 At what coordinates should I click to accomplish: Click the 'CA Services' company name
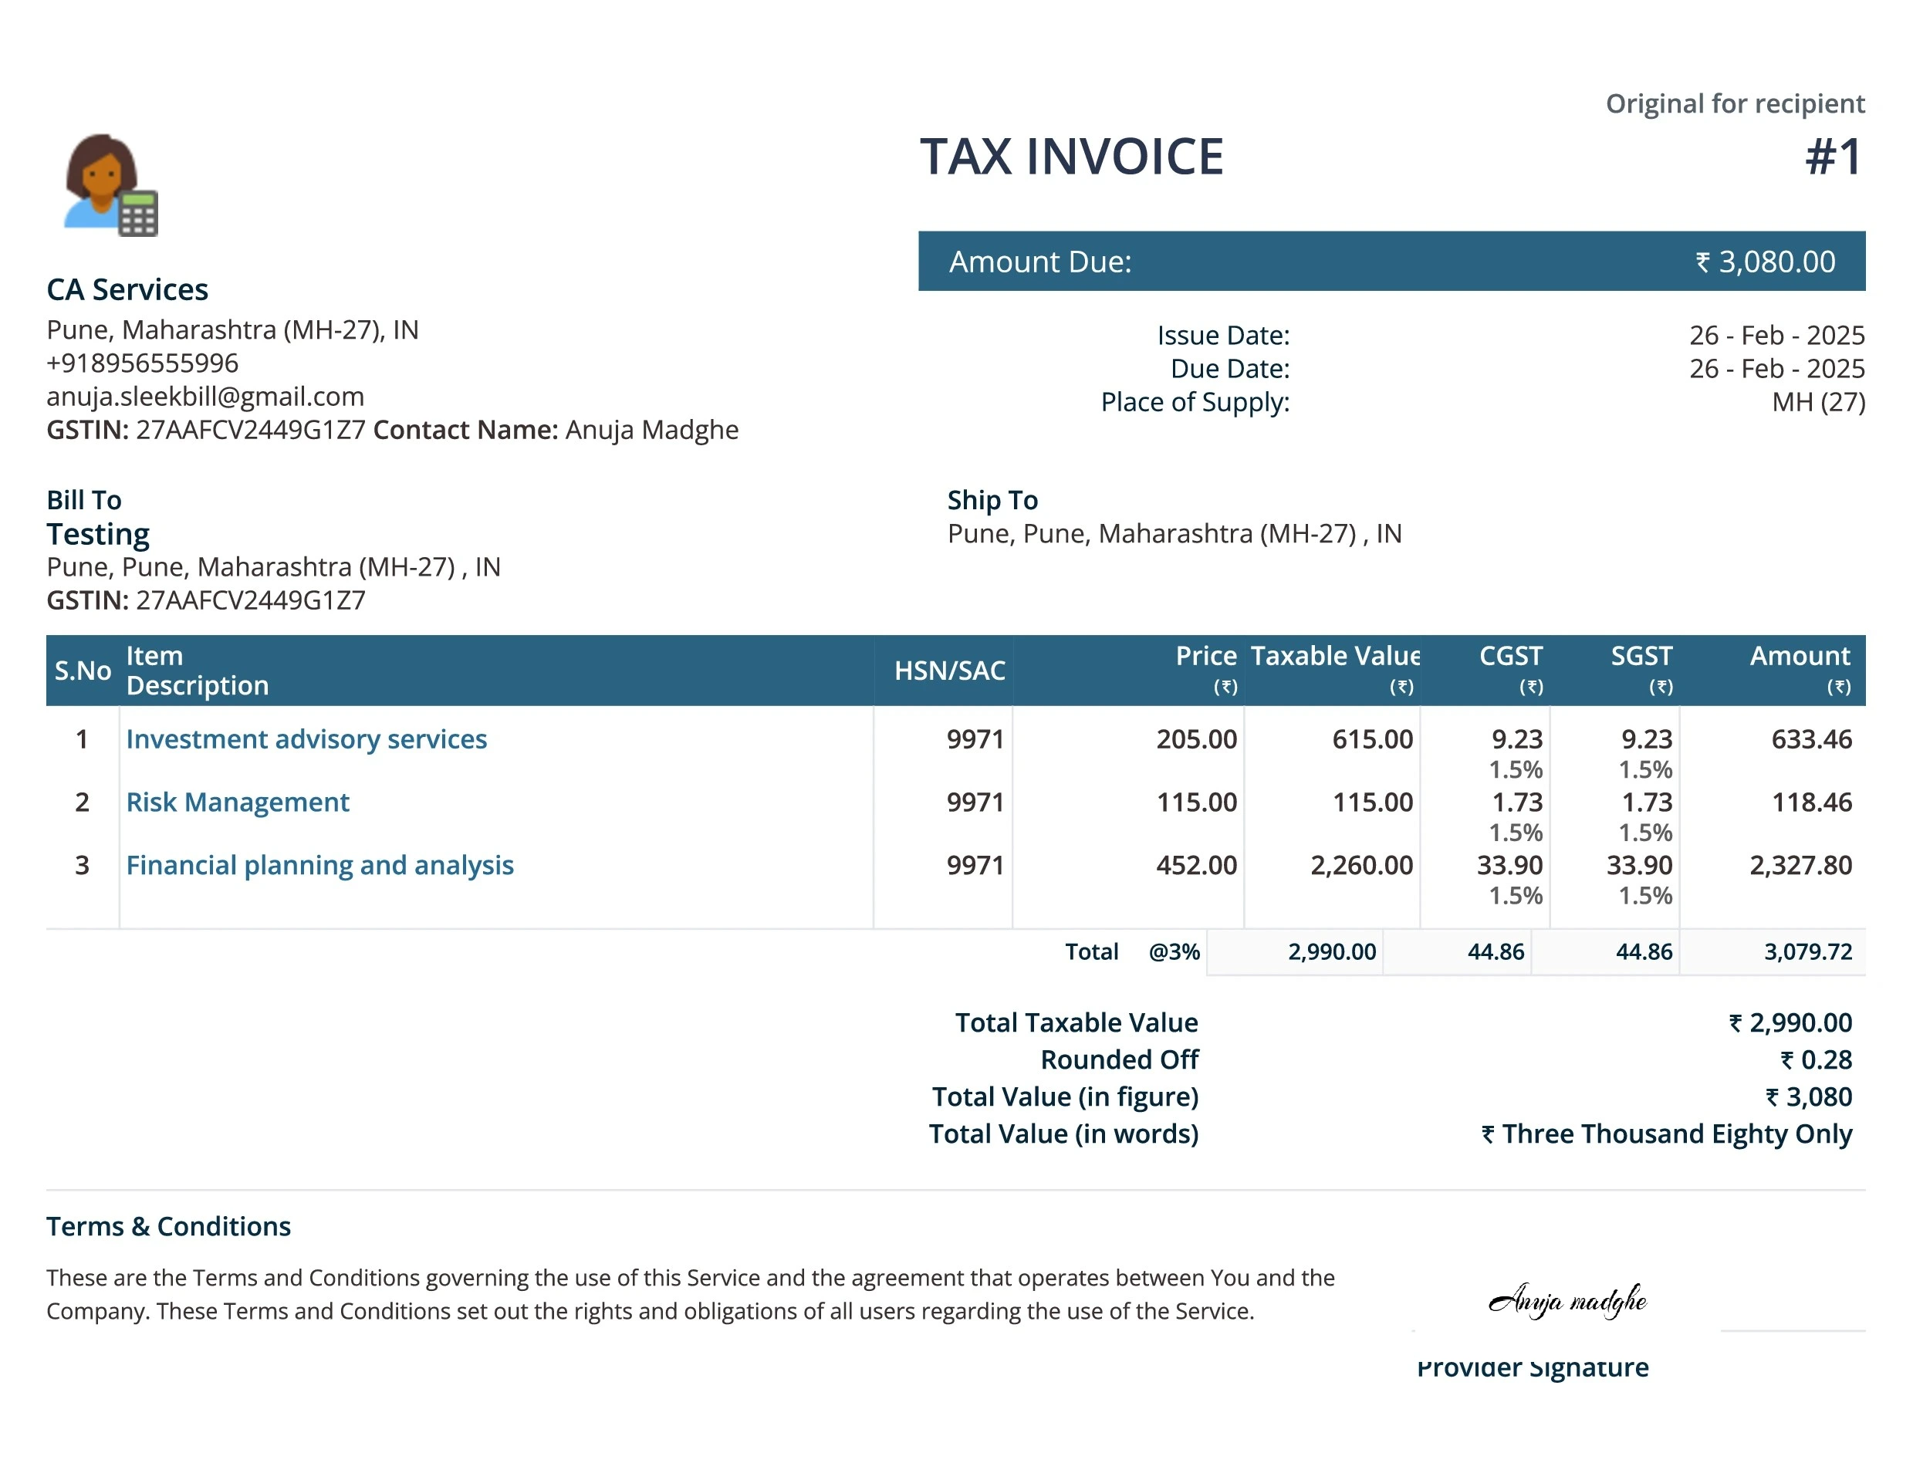pos(127,290)
